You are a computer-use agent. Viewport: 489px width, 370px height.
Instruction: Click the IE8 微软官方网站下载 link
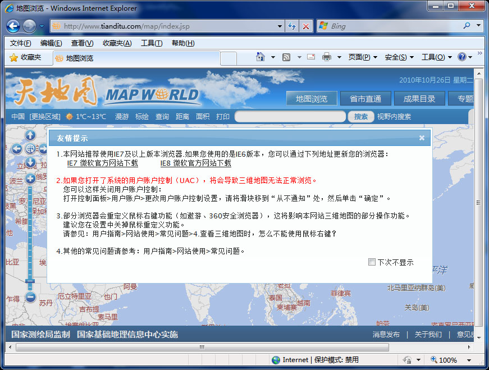[x=195, y=163]
